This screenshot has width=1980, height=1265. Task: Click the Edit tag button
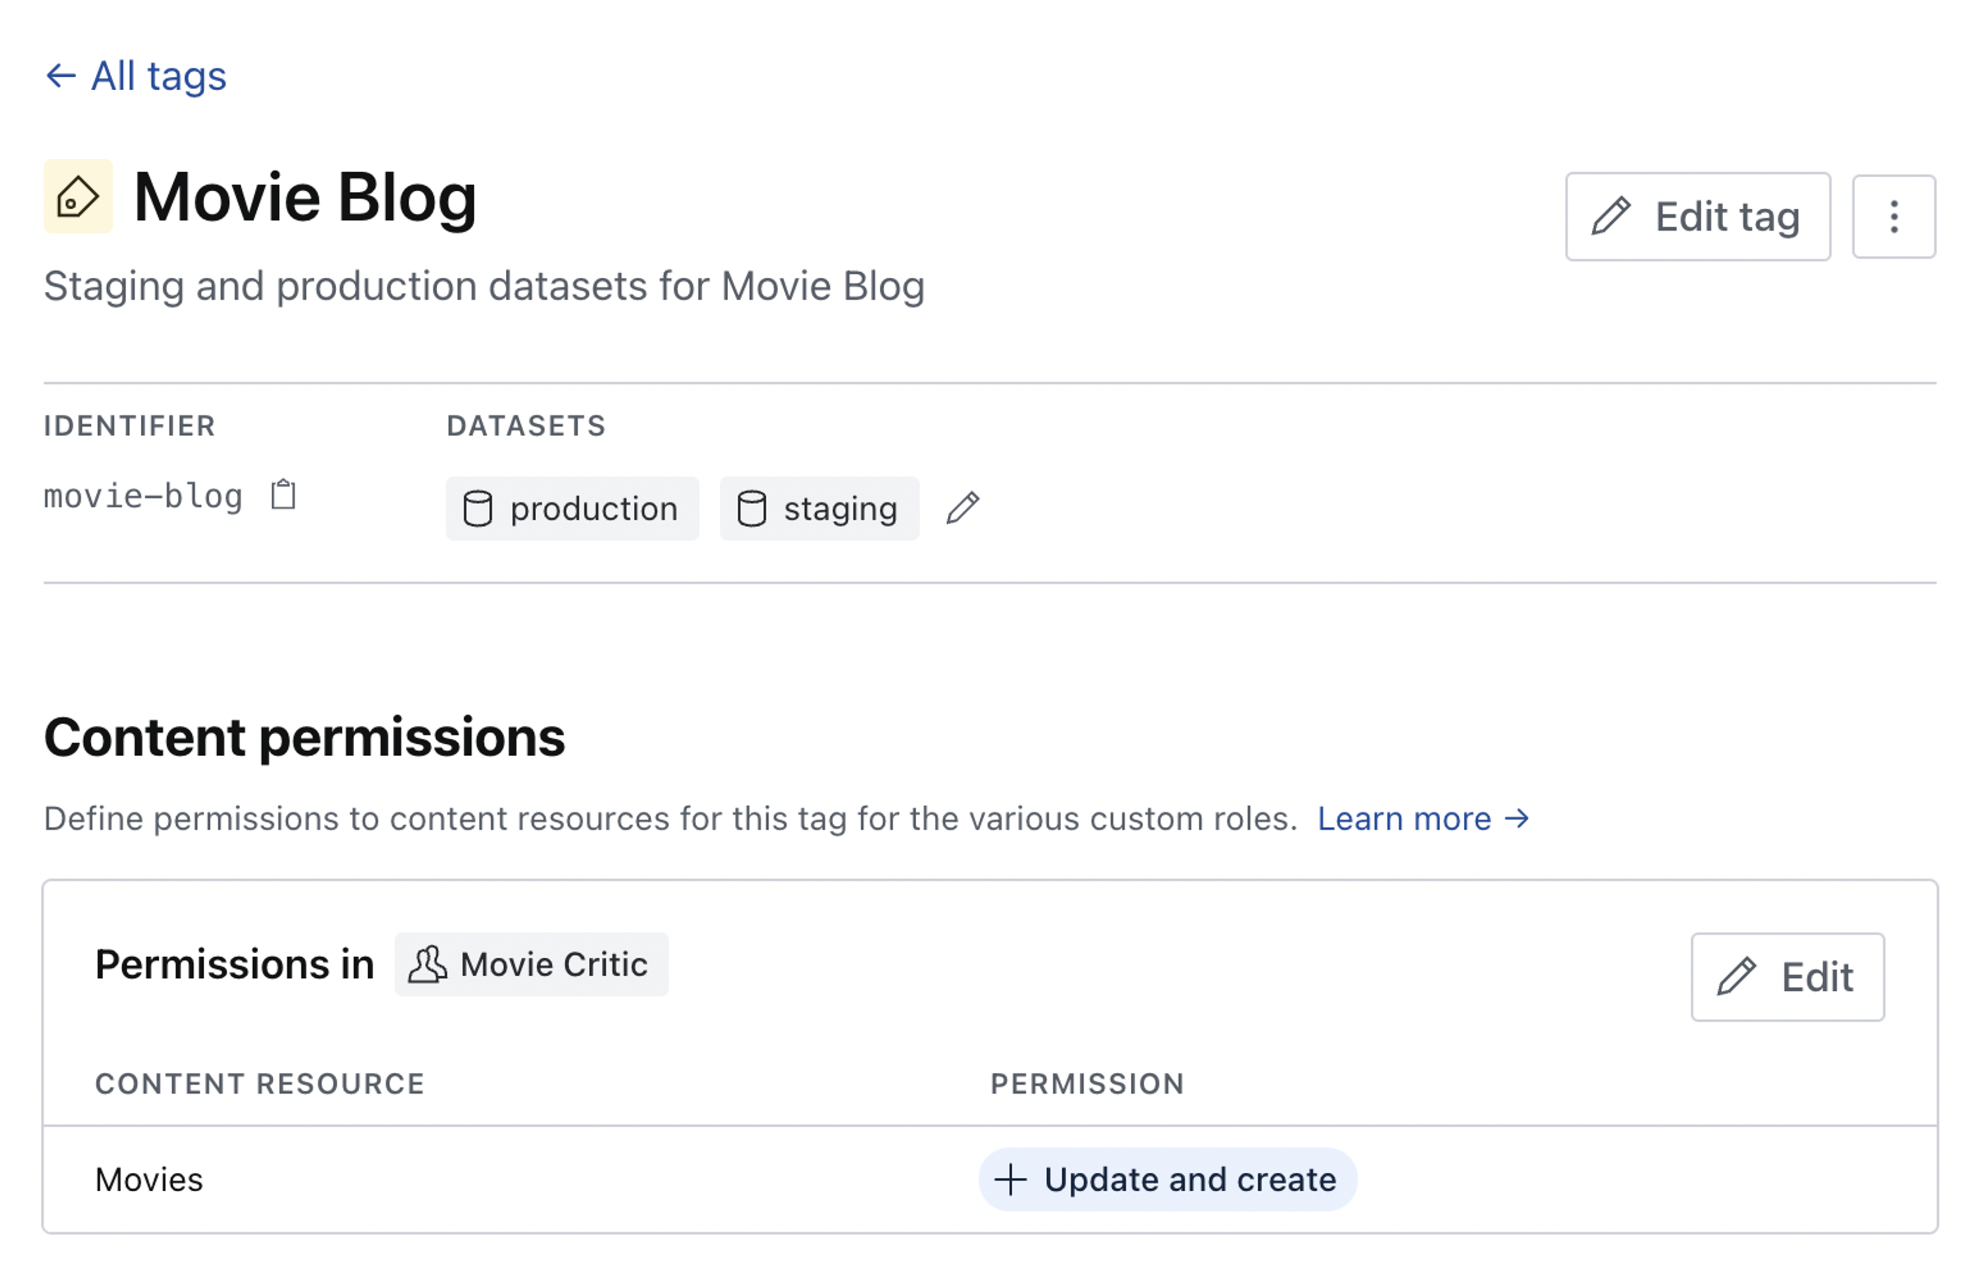[x=1697, y=217]
